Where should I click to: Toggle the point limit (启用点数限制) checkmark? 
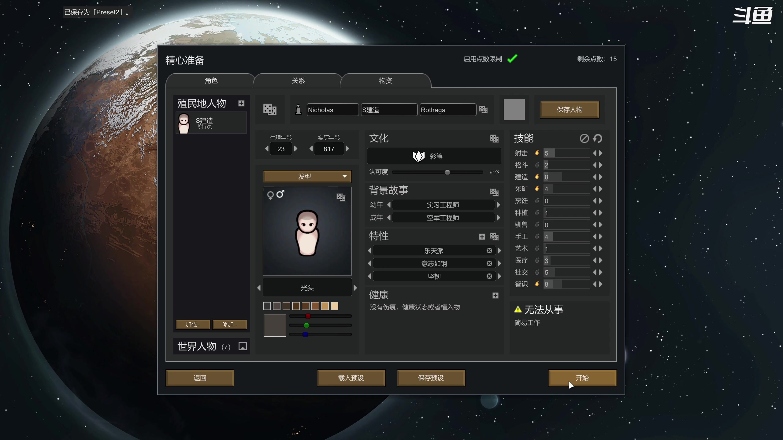tap(512, 58)
